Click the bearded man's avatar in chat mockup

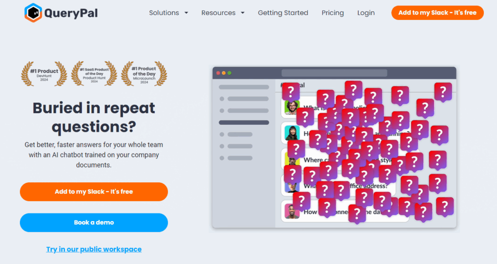point(292,107)
